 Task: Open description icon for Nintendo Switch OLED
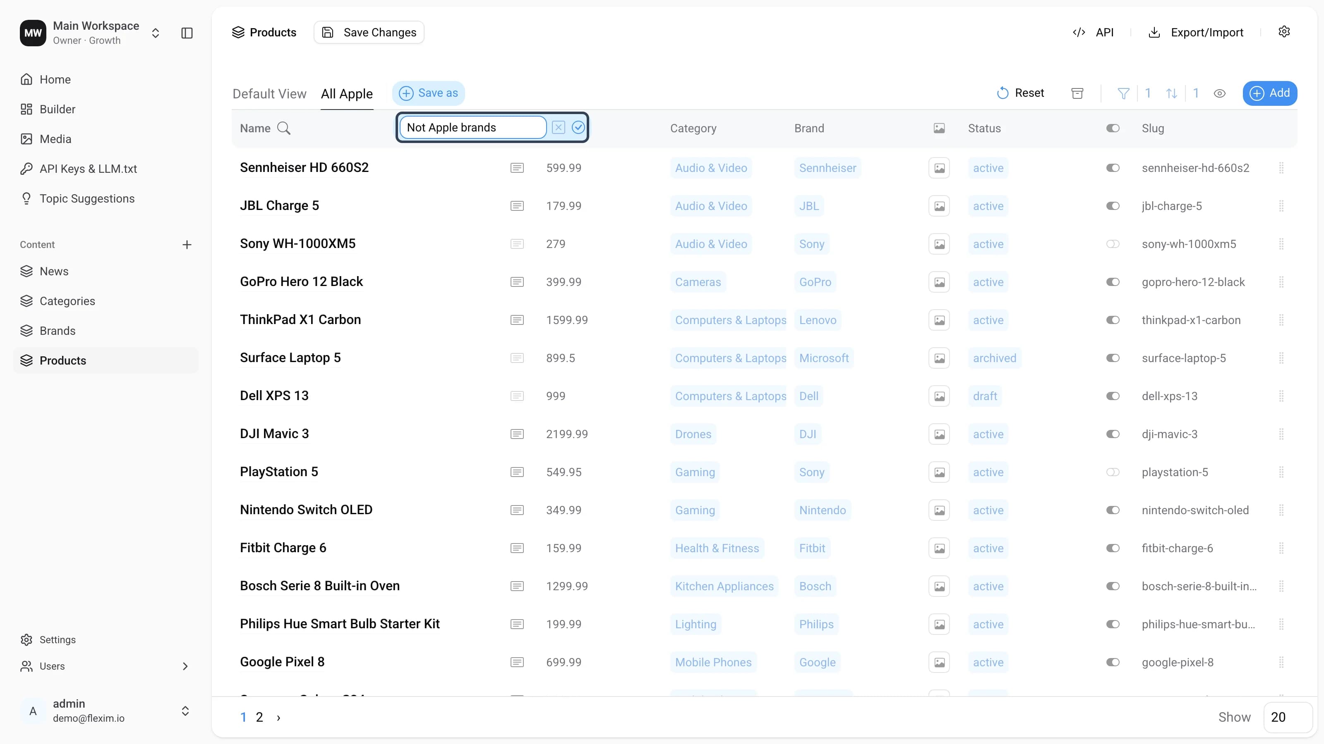[517, 510]
